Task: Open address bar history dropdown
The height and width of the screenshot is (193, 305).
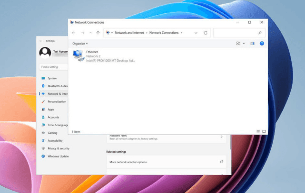Action: 196,33
